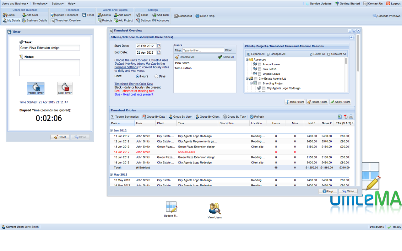Open the Users and Business menu
The height and width of the screenshot is (251, 402).
15,3
